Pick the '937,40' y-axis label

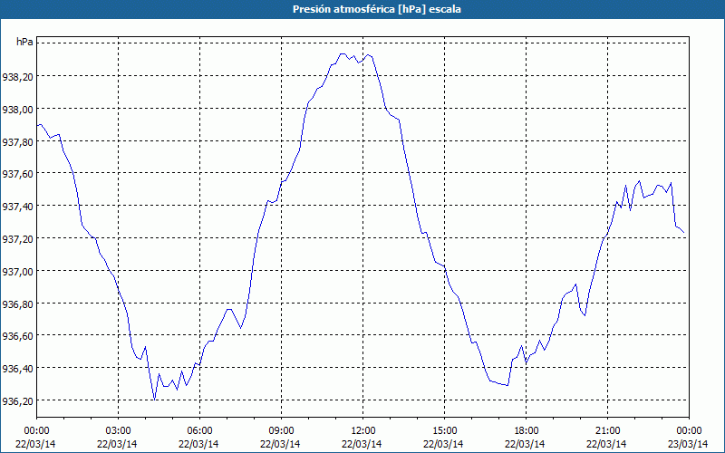click(x=17, y=207)
